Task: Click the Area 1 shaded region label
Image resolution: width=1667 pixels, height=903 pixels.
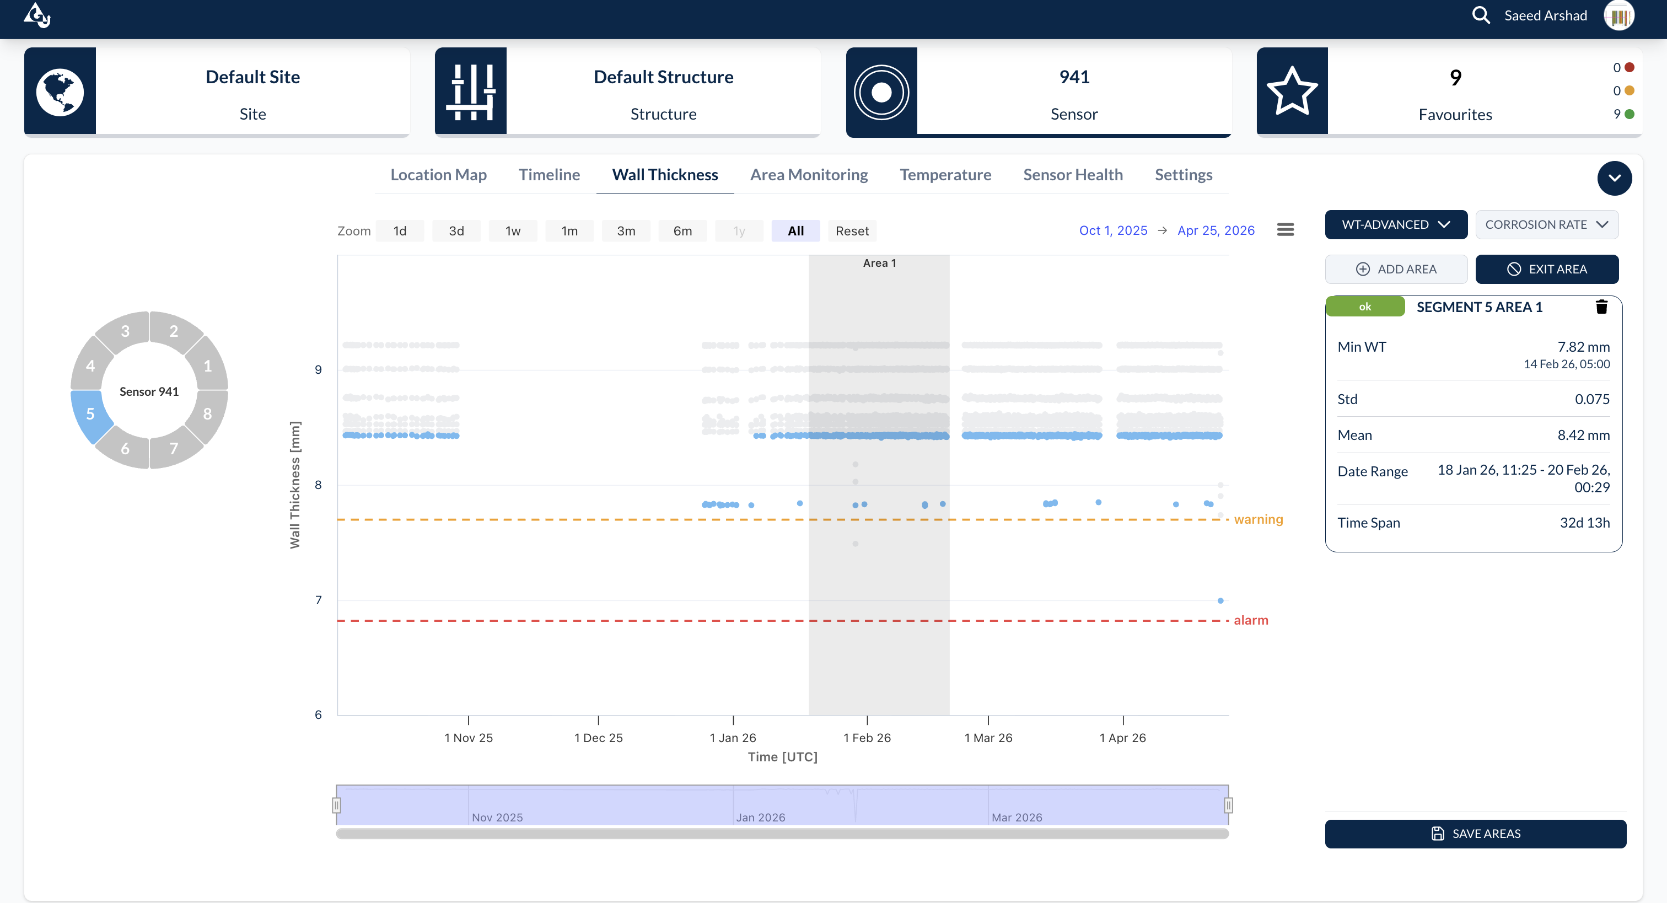Action: (879, 263)
